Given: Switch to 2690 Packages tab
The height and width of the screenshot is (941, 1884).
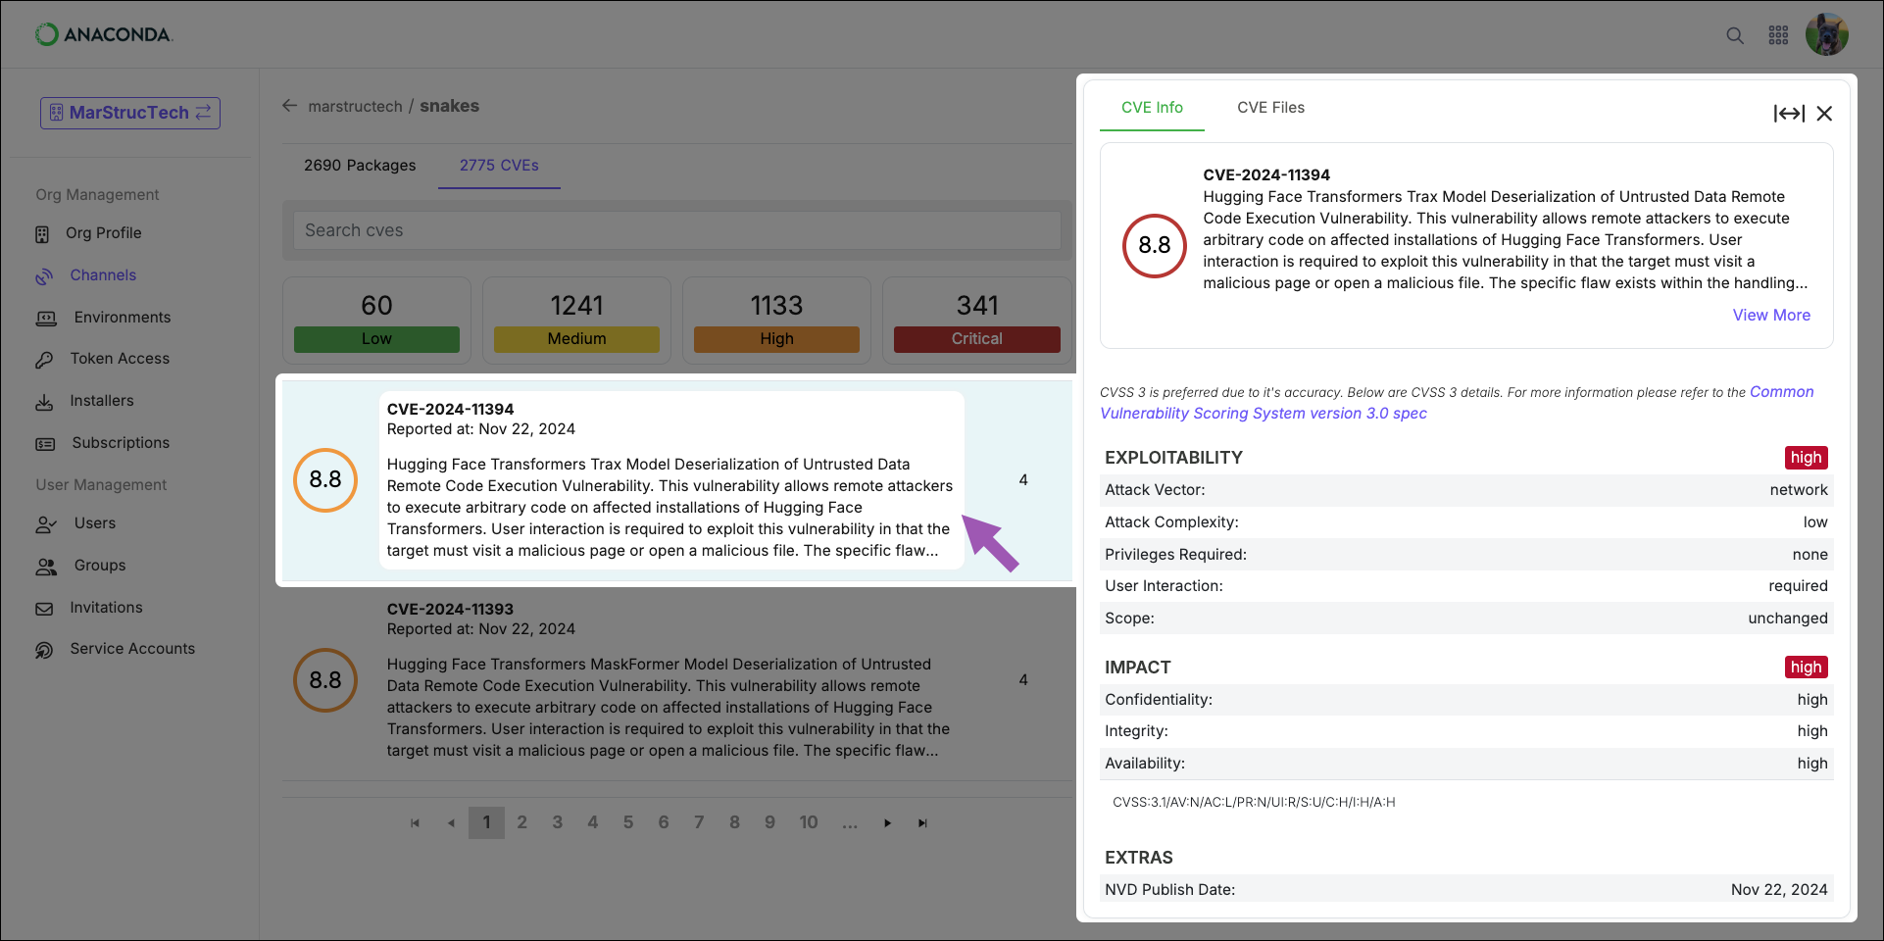Looking at the screenshot, I should tap(360, 166).
